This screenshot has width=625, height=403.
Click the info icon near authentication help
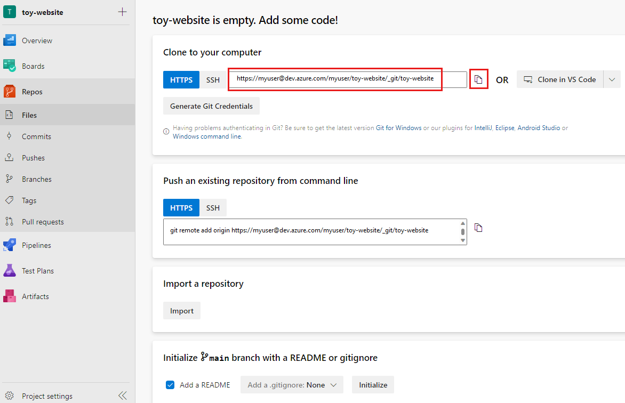click(x=166, y=132)
